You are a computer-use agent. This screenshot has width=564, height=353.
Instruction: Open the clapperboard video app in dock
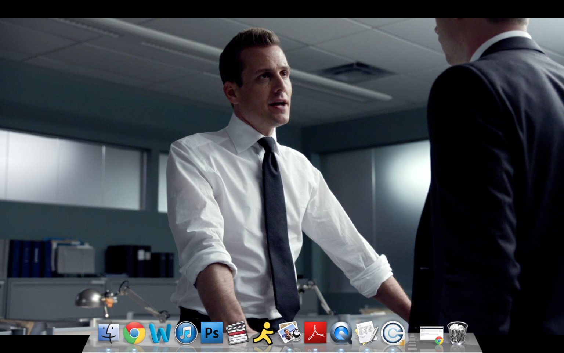237,333
